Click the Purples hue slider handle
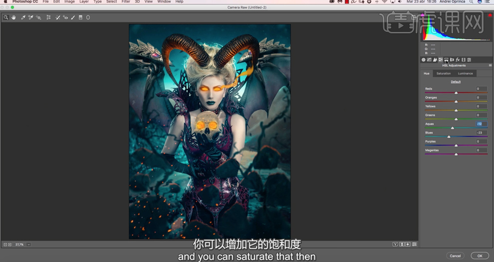494x262 pixels. [456, 145]
